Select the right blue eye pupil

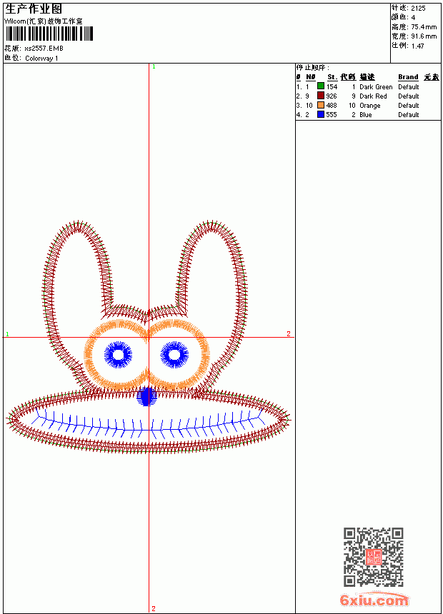(x=174, y=355)
